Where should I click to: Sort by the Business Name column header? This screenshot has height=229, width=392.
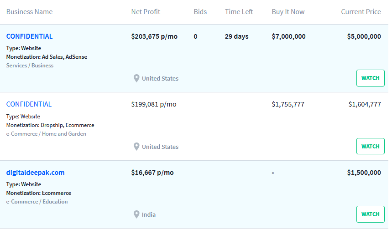[x=30, y=12]
